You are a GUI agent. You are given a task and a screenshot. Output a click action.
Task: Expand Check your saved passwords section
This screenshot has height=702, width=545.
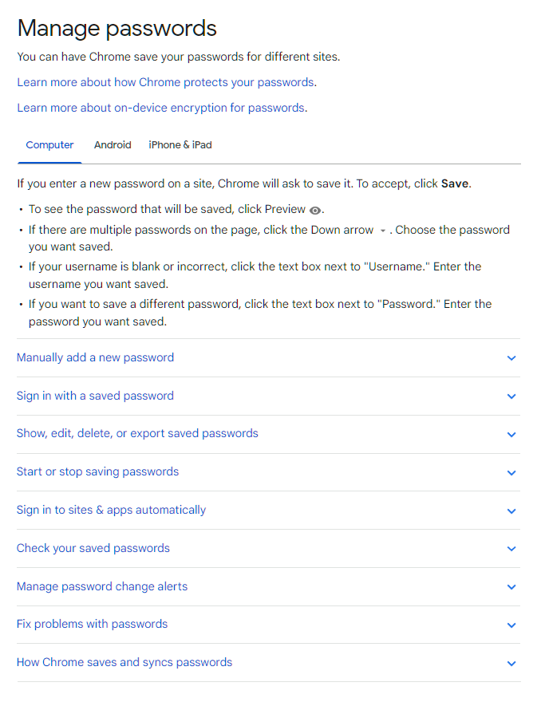93,548
